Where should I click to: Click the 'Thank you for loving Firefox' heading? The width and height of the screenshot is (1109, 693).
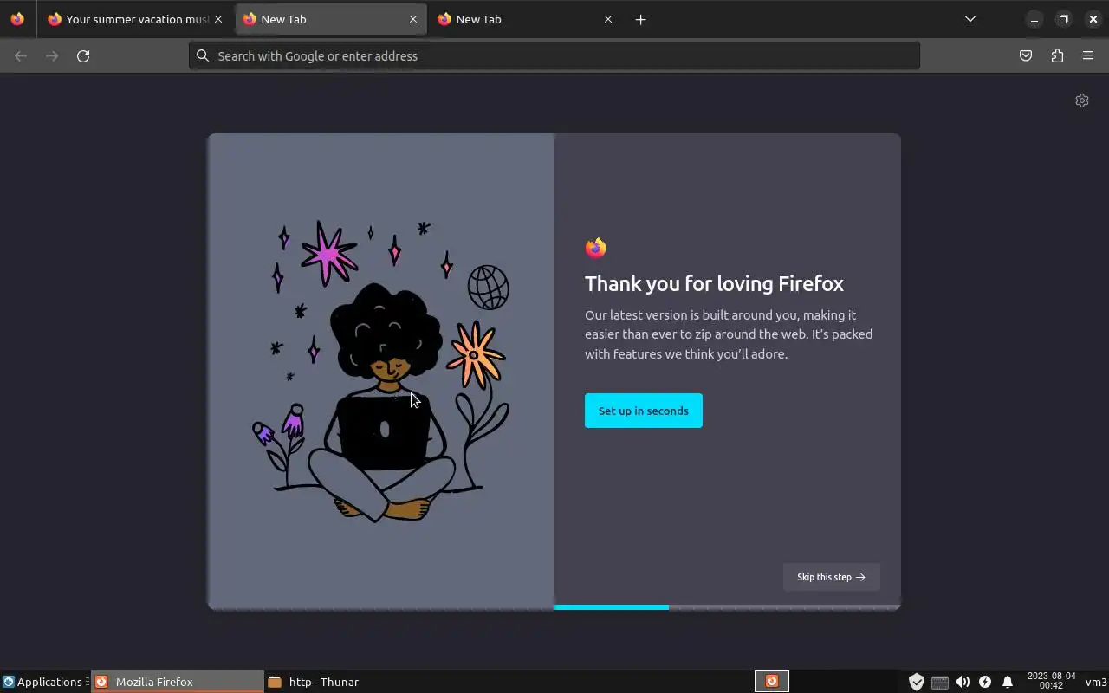click(x=714, y=283)
